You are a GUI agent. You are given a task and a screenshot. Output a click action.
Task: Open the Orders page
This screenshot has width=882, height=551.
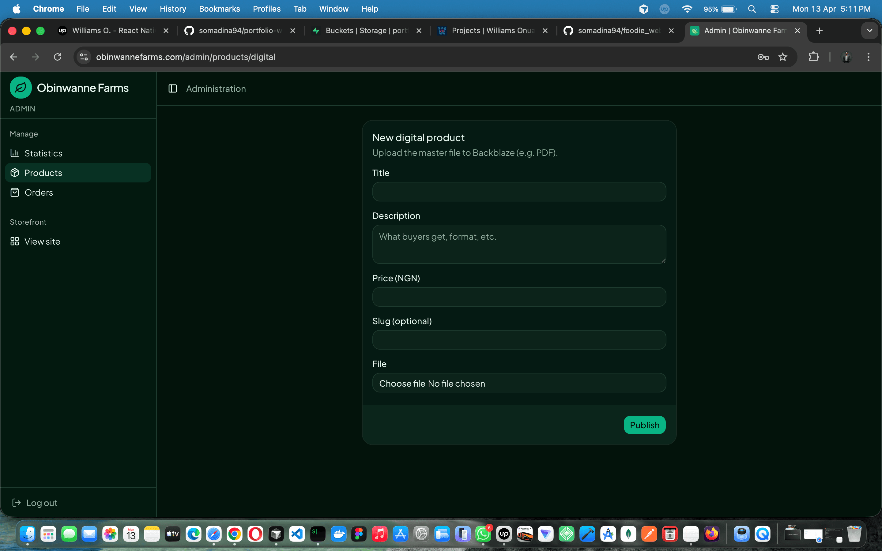(39, 193)
